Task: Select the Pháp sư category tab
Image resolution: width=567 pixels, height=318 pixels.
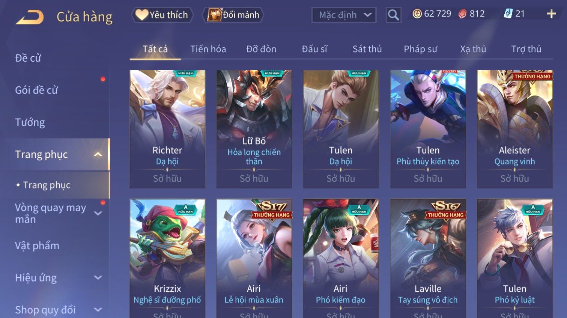Action: click(420, 49)
